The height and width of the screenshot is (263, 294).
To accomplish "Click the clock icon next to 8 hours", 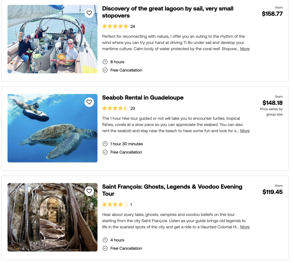I will pos(105,62).
